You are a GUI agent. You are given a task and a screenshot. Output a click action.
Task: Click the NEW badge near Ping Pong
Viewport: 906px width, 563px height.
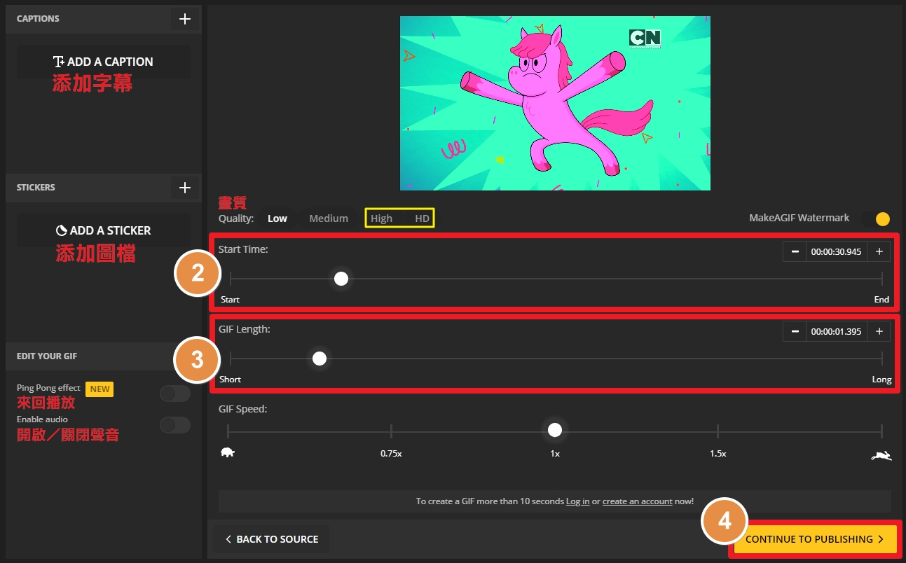[x=99, y=389]
